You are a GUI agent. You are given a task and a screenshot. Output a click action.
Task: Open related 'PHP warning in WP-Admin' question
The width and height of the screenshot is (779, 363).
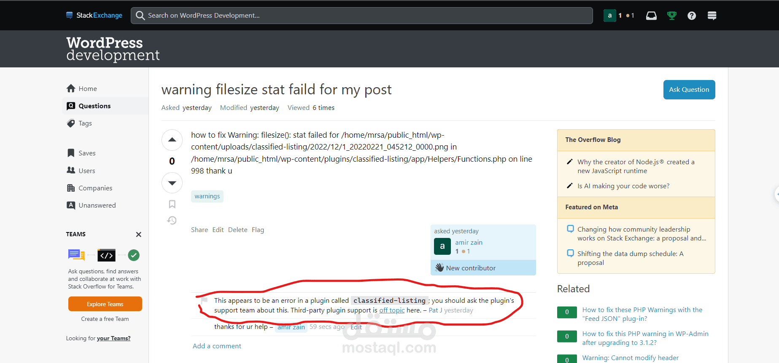pos(645,338)
